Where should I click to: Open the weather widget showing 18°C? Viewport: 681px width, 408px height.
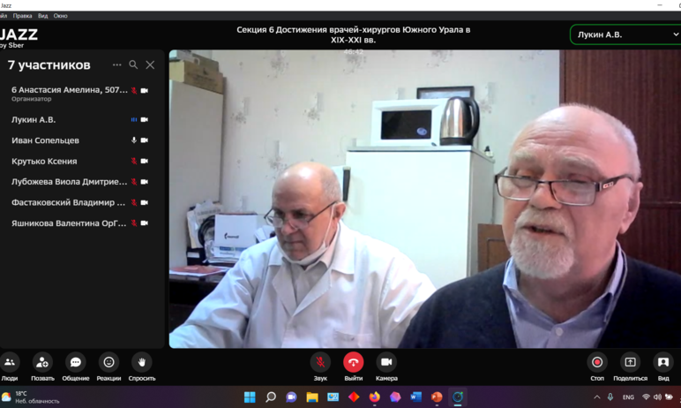point(30,397)
